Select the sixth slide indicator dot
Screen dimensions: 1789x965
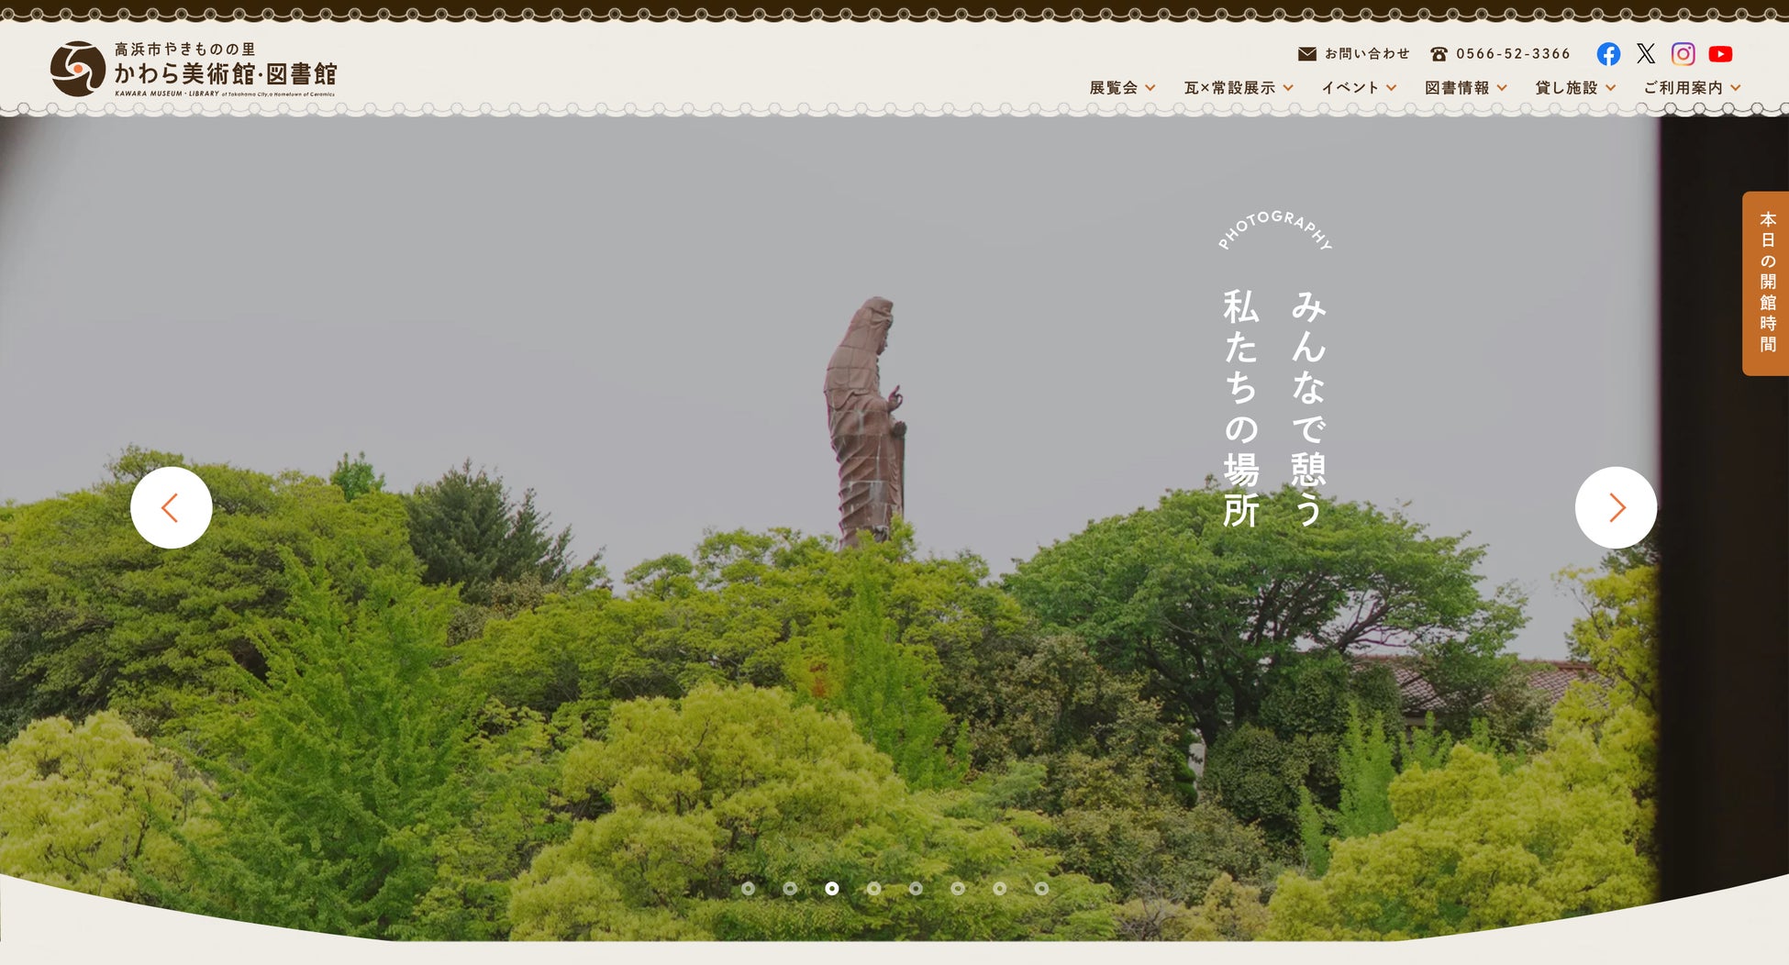(958, 888)
